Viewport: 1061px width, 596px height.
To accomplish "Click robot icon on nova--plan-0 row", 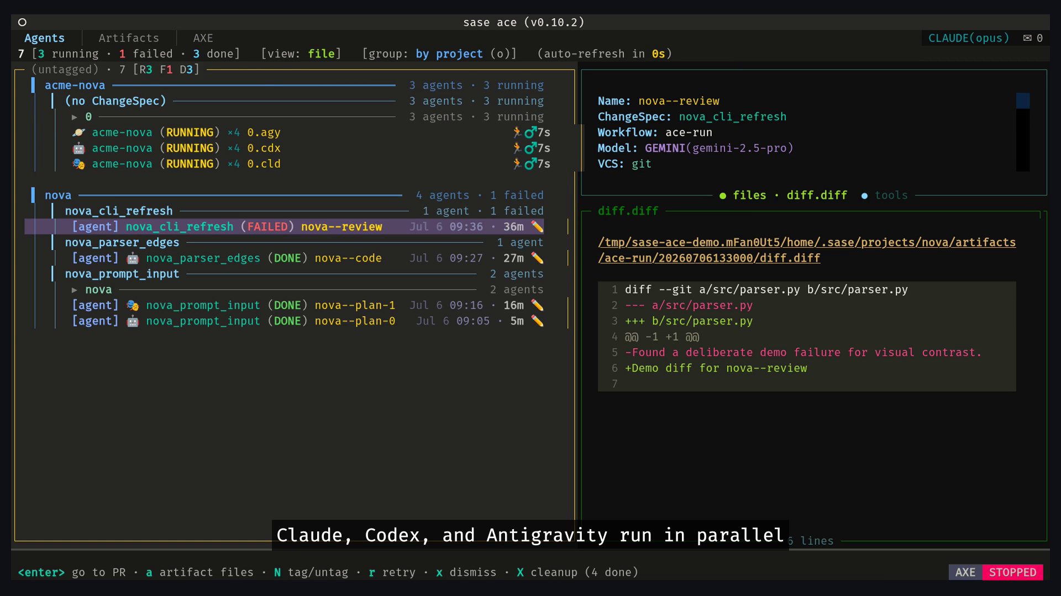I will pyautogui.click(x=133, y=321).
